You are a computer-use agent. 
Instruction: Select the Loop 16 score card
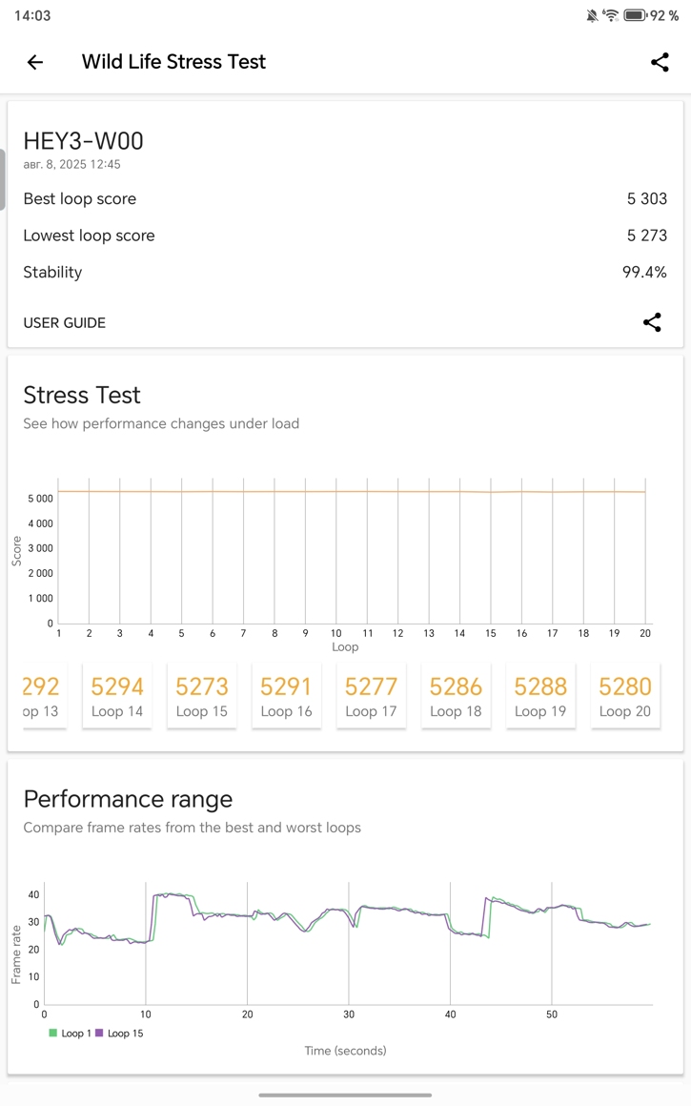tap(286, 696)
